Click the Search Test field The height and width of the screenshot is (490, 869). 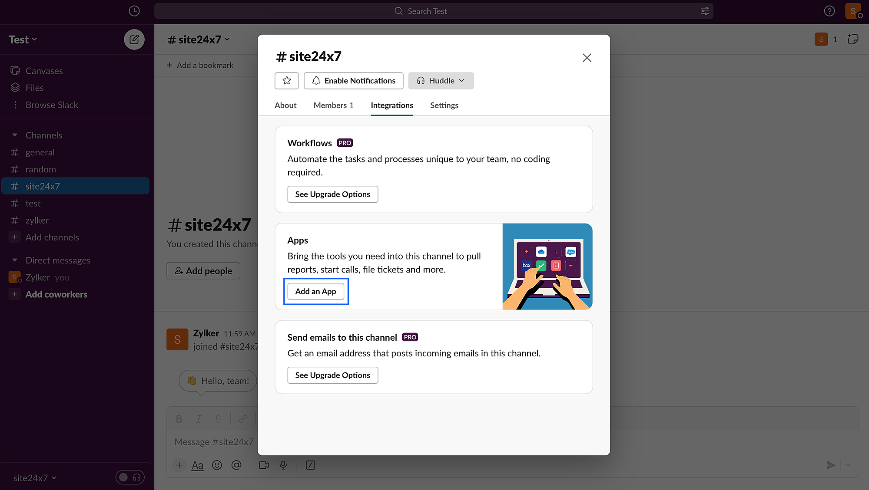[427, 11]
